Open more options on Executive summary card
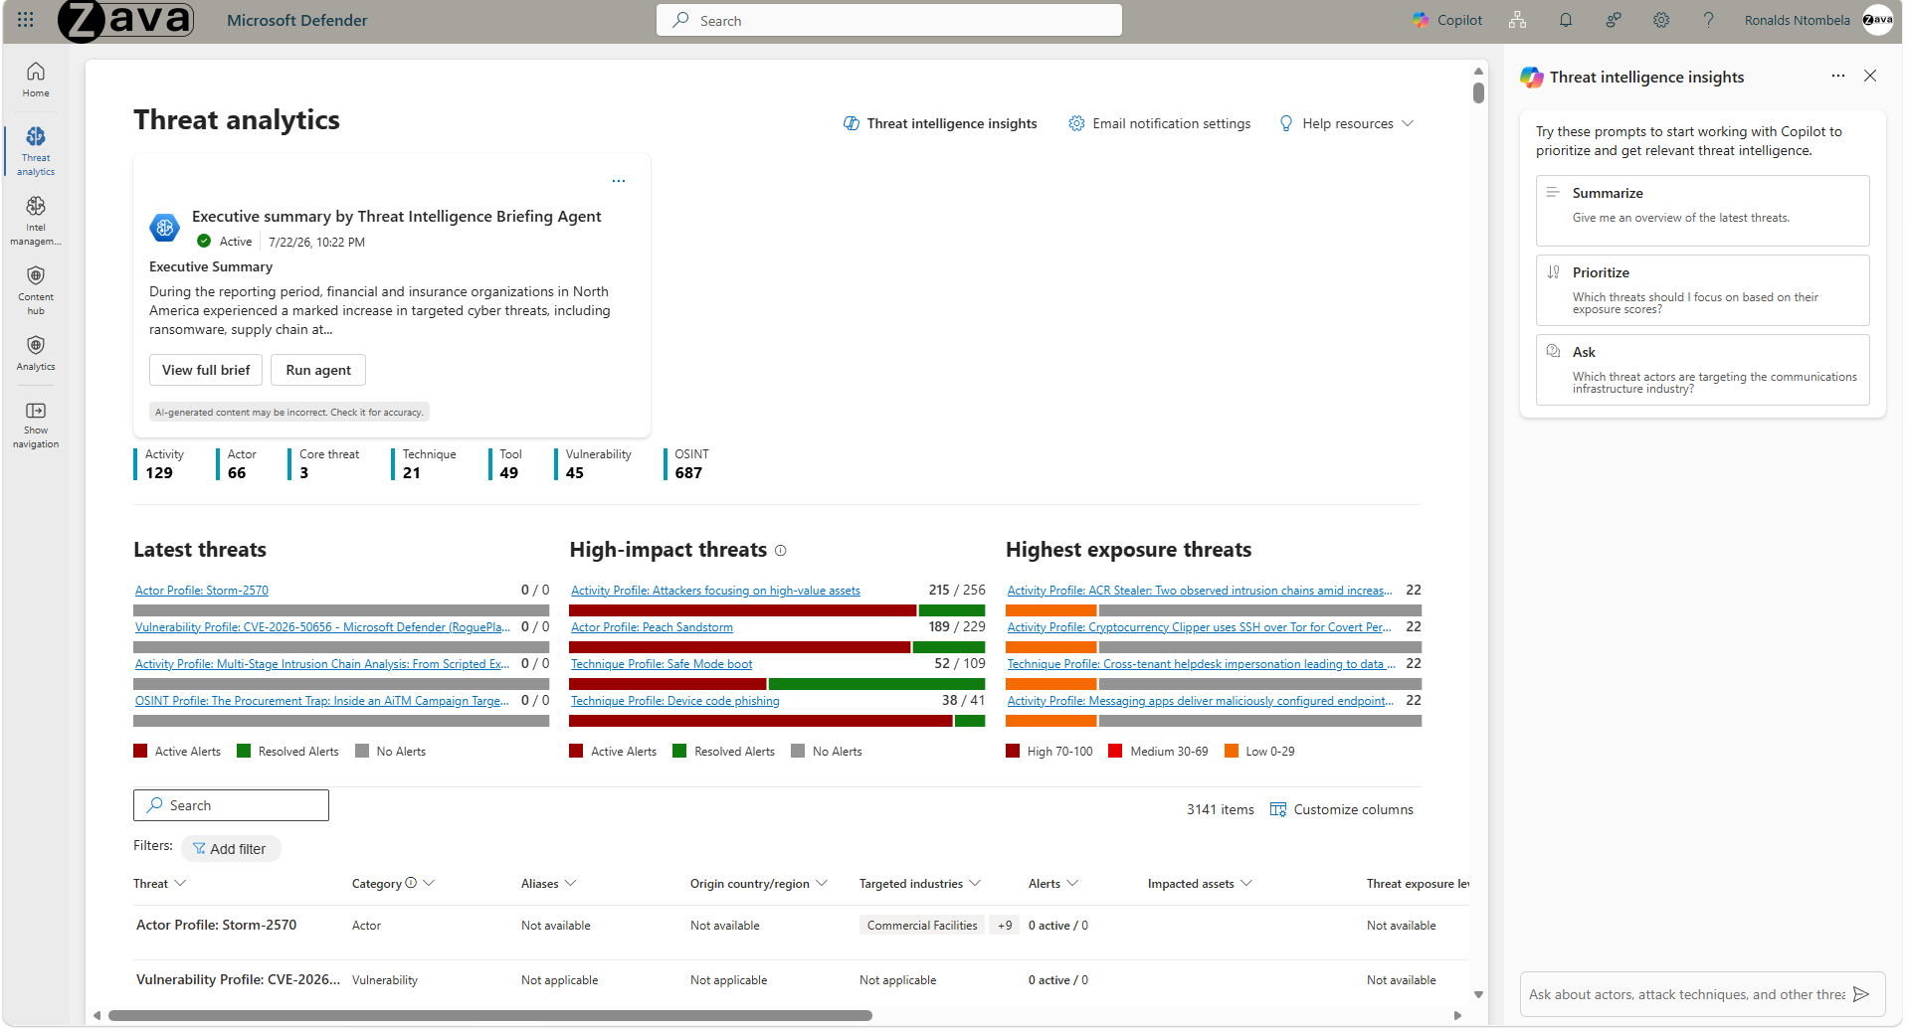This screenshot has height=1029, width=1906. 619,181
